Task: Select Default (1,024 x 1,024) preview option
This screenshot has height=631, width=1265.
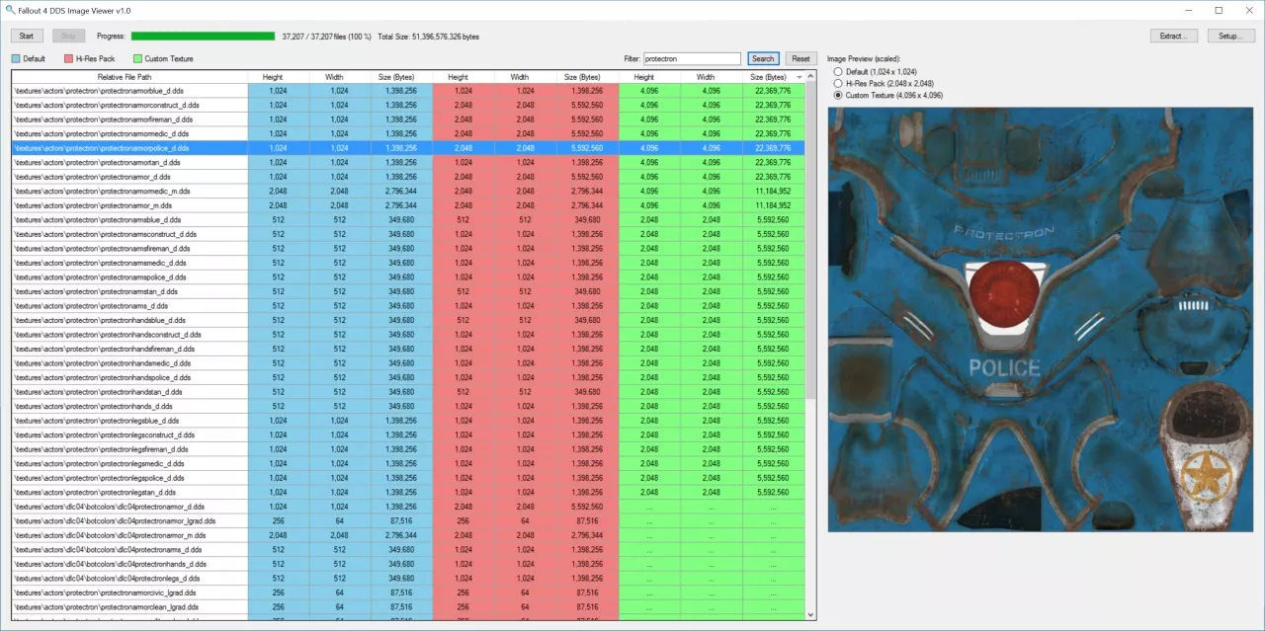Action: pos(839,72)
